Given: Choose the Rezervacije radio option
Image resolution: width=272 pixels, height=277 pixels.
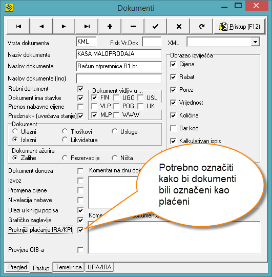Looking at the screenshot, I should (65, 158).
